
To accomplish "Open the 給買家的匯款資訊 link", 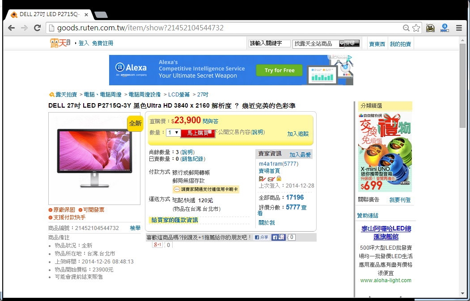I will click(174, 220).
